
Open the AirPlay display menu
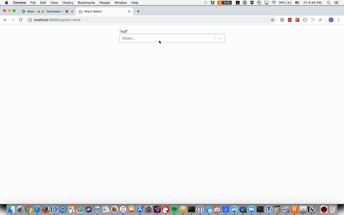click(x=266, y=3)
